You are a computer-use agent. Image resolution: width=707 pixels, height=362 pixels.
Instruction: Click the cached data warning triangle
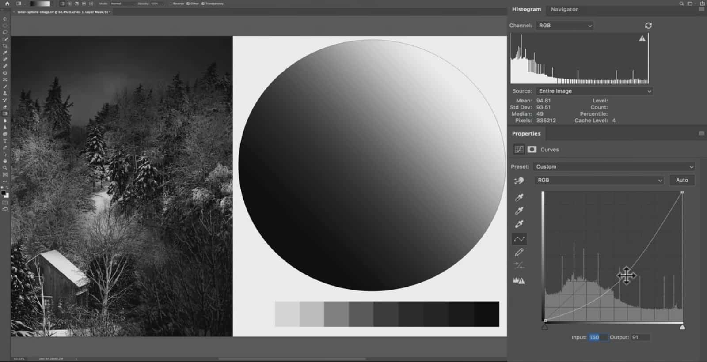click(642, 39)
